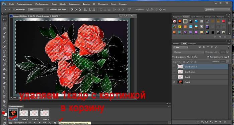Select the Zoom tool
Image resolution: width=234 pixels, height=125 pixels.
point(4,106)
